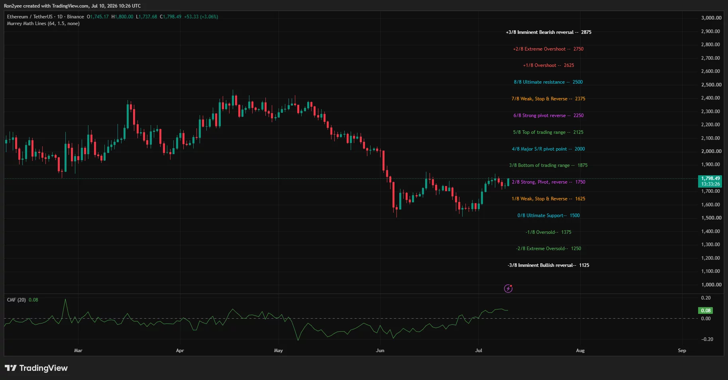The image size is (728, 380).
Task: Select the 4/8 Major S/R pivot point label
Action: (548, 149)
